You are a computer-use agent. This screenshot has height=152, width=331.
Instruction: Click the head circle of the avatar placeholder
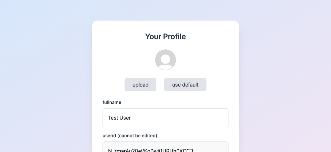(165, 59)
